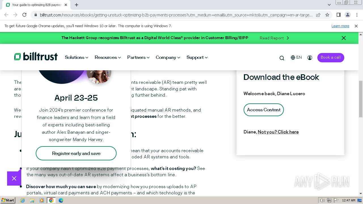This screenshot has width=363, height=204.
Task: Click the Action Center flag tray icon
Action: coord(335,200)
